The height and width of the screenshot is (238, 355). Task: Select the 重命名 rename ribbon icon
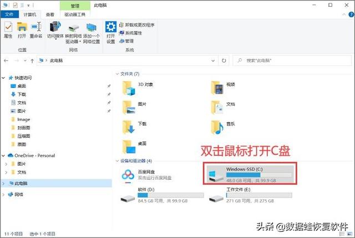point(36,30)
